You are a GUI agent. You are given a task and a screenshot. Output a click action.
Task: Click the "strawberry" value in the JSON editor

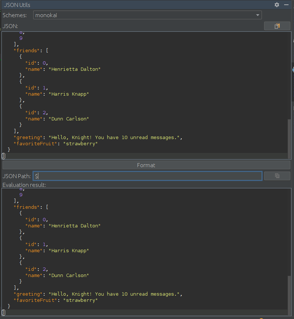[81, 144]
